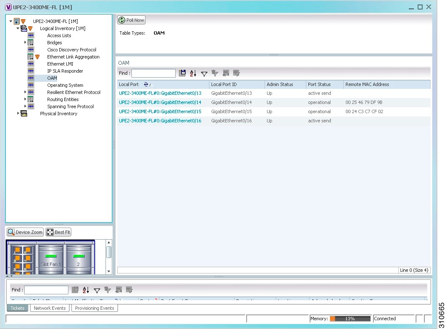Click Show All Rows icon in OAM toolbar
Image resolution: width=446 pixels, height=329 pixels.
[x=226, y=73]
